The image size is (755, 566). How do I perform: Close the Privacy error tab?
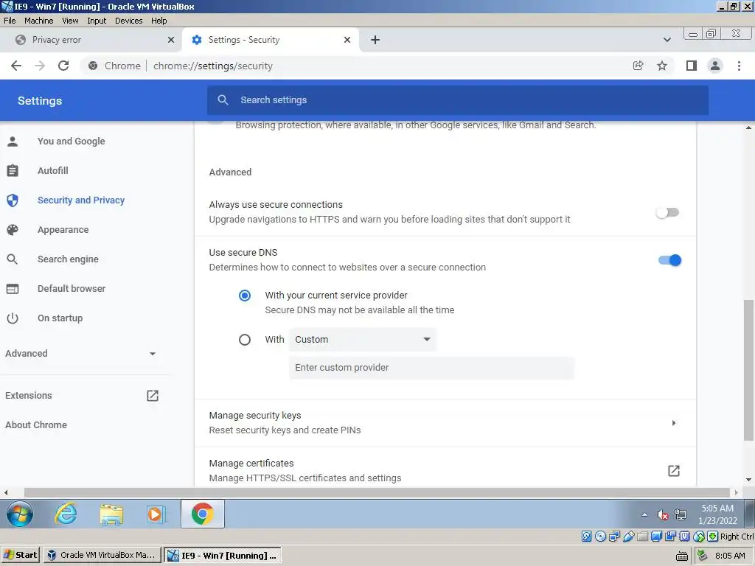[171, 40]
